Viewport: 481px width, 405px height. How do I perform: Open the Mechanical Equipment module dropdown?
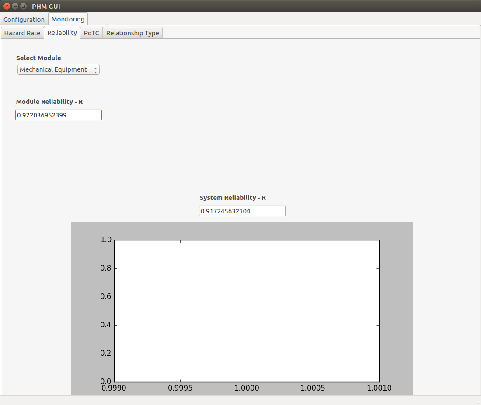pyautogui.click(x=58, y=69)
